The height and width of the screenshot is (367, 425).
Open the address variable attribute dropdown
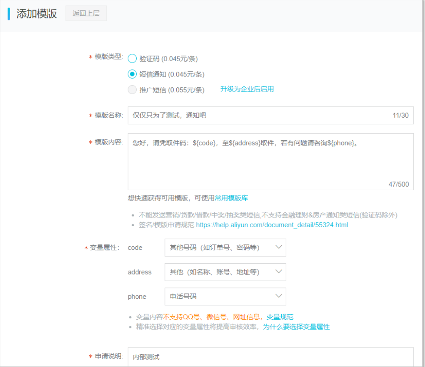click(225, 272)
